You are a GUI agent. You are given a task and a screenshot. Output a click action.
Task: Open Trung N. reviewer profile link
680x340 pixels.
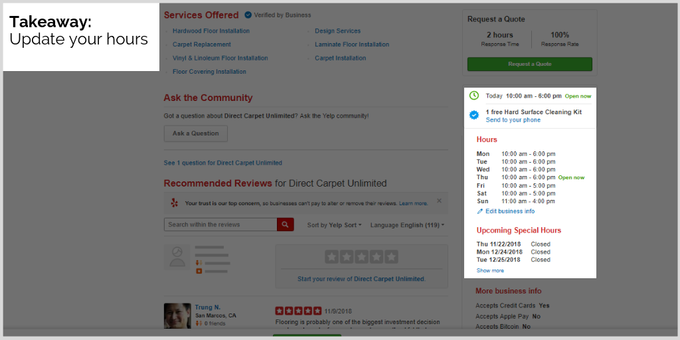(208, 307)
